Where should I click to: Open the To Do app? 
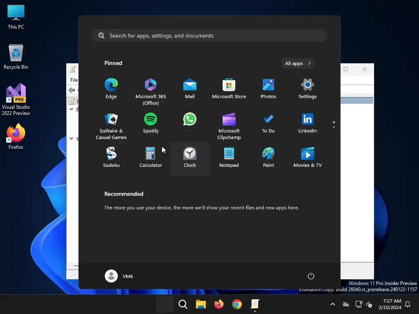[268, 123]
